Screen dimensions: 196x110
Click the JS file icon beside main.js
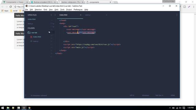[31, 41]
